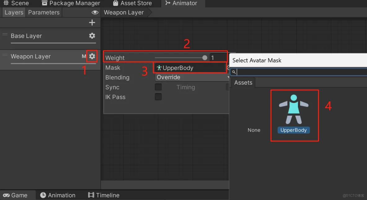Screen dimensions: 367x200
Task: Select None in the Avatar Mask picker
Action: click(254, 130)
